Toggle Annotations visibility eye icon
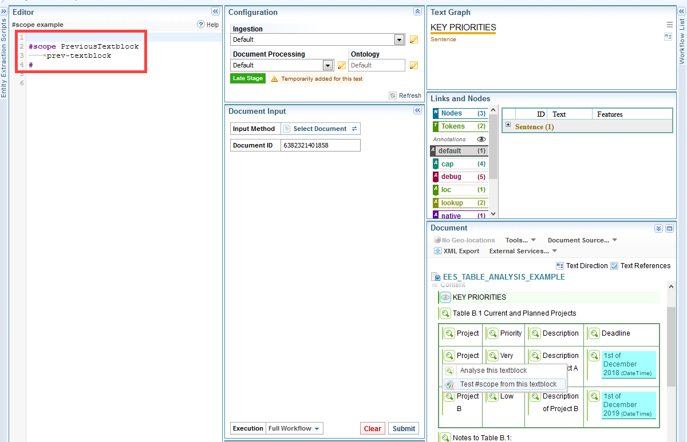This screenshot has height=442, width=687. point(481,139)
